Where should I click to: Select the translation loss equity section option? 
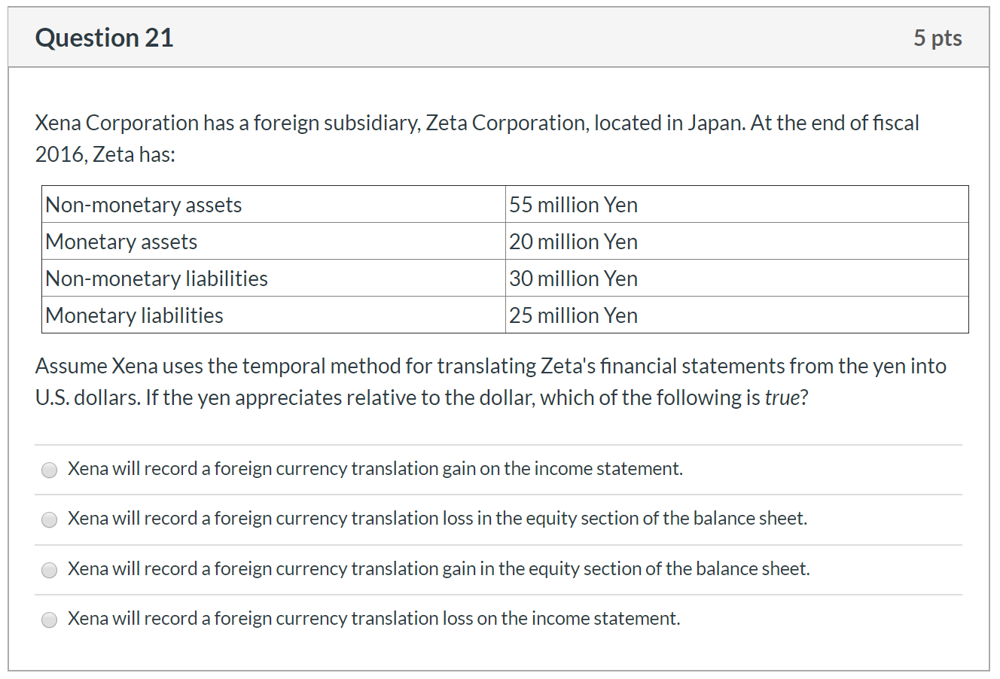[x=49, y=519]
